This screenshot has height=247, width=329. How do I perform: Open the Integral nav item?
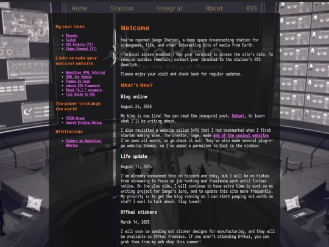click(x=170, y=9)
